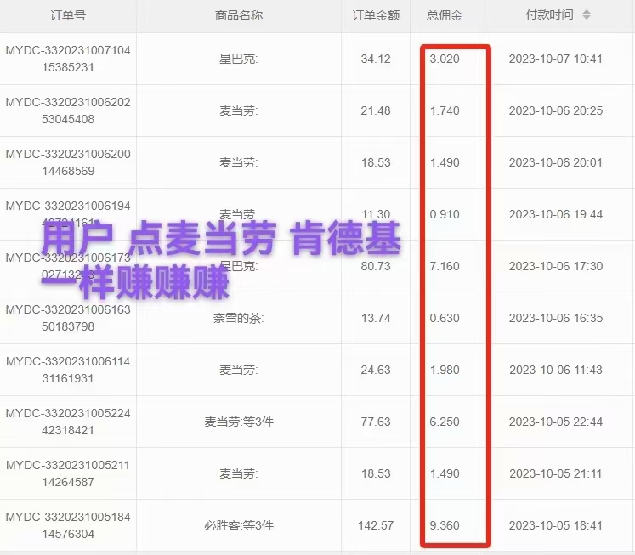635x555 pixels.
Task: Click order amount 77.63
Action: (x=376, y=422)
